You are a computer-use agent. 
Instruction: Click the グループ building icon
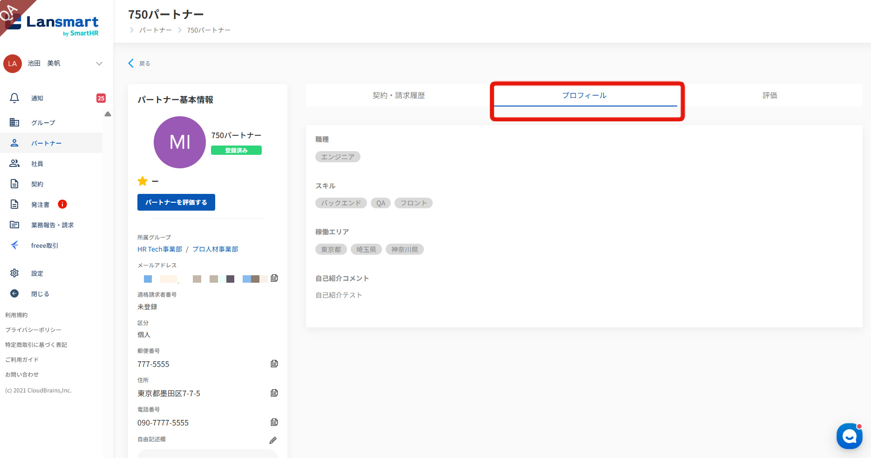tap(14, 122)
